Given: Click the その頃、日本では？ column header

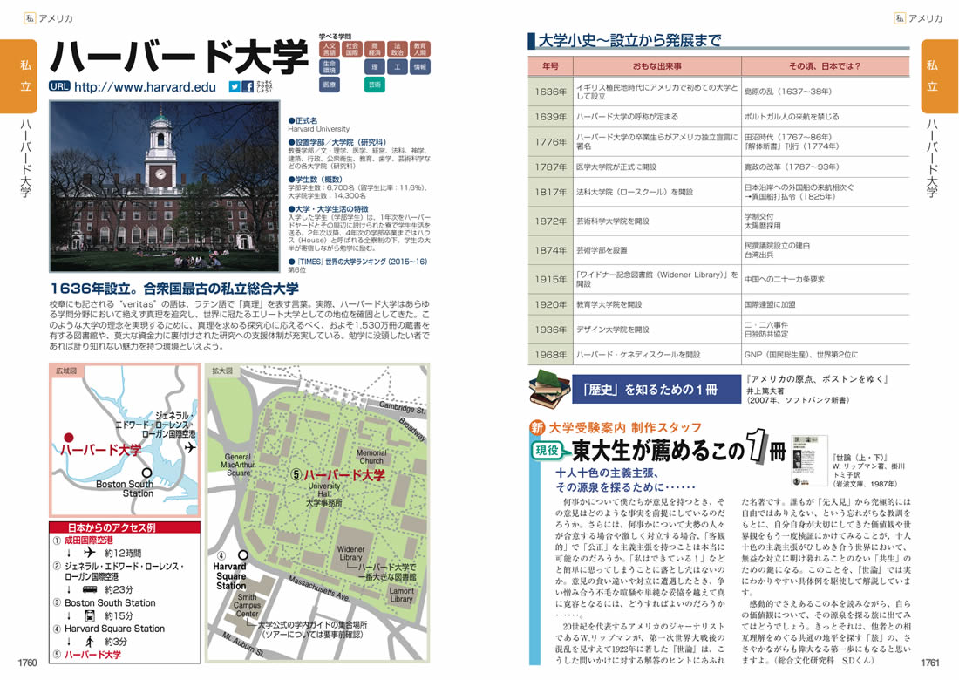Looking at the screenshot, I should pyautogui.click(x=825, y=66).
